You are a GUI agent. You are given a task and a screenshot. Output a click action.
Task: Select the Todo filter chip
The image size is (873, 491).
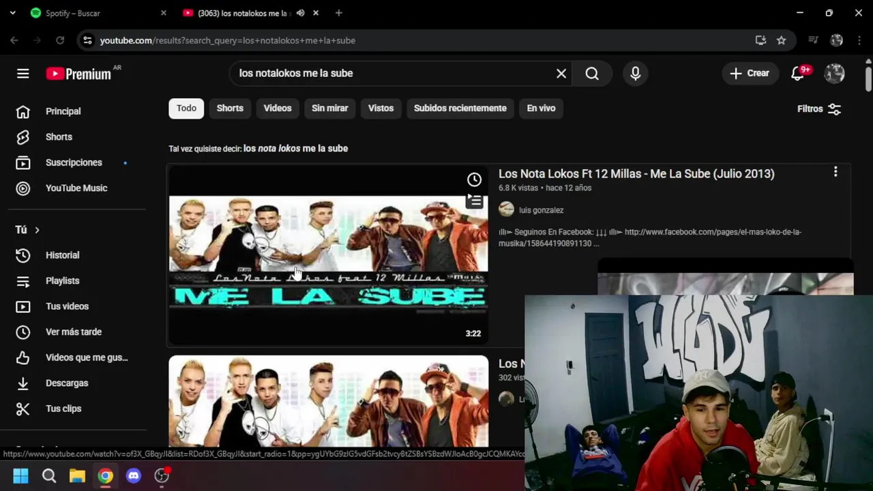coord(186,108)
